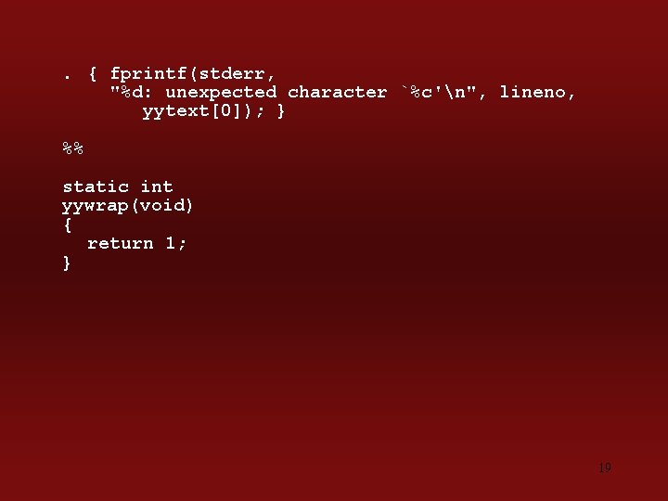
Task: Click the opening brace of yywrap body
Action: point(68,225)
